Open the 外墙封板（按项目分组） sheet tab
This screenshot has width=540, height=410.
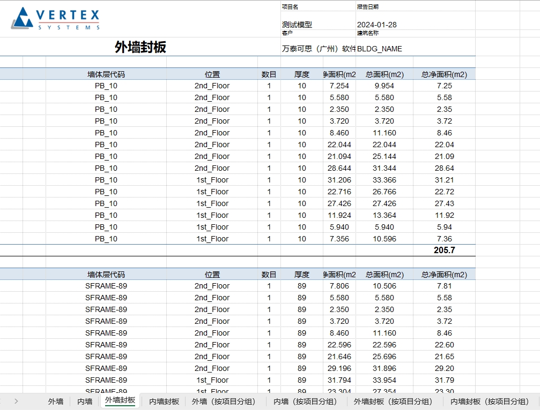click(395, 401)
